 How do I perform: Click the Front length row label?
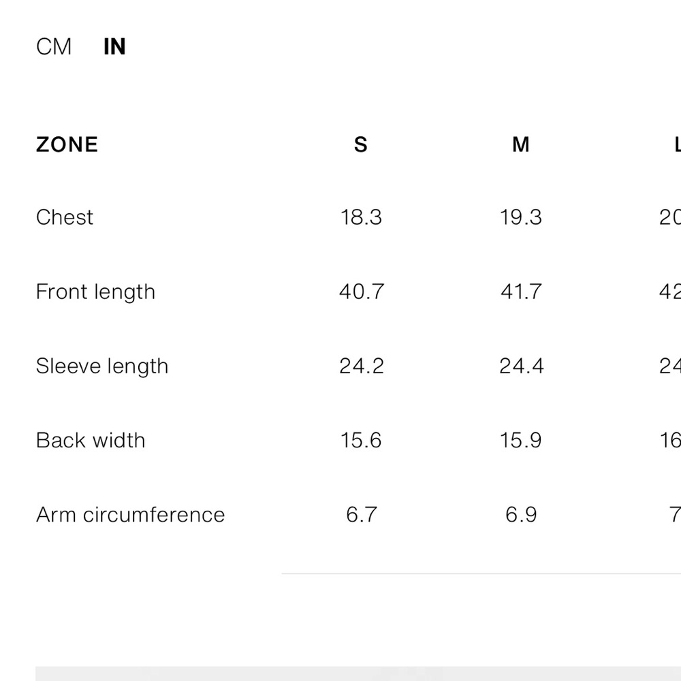click(95, 291)
